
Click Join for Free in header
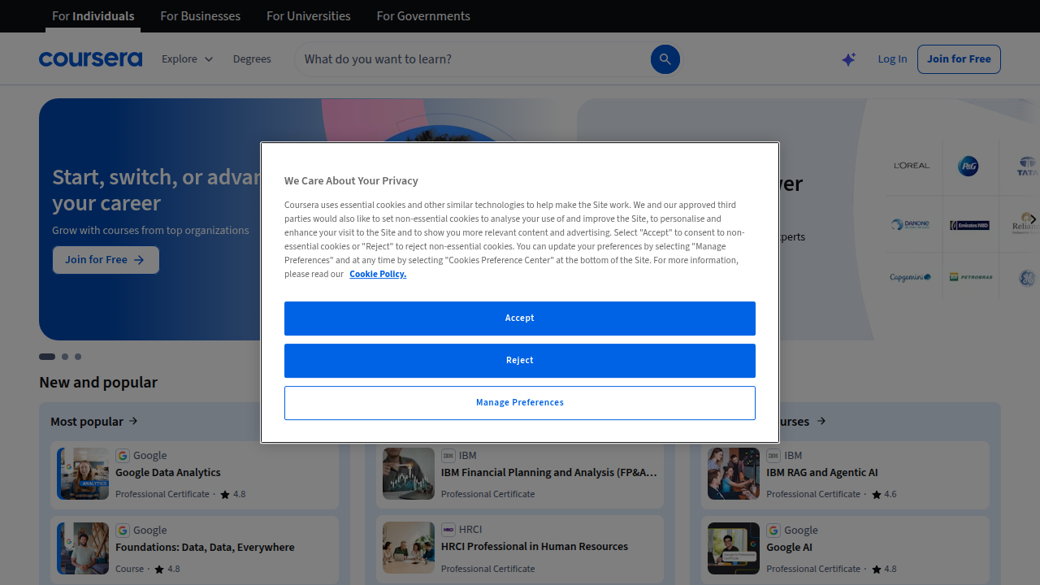point(959,59)
